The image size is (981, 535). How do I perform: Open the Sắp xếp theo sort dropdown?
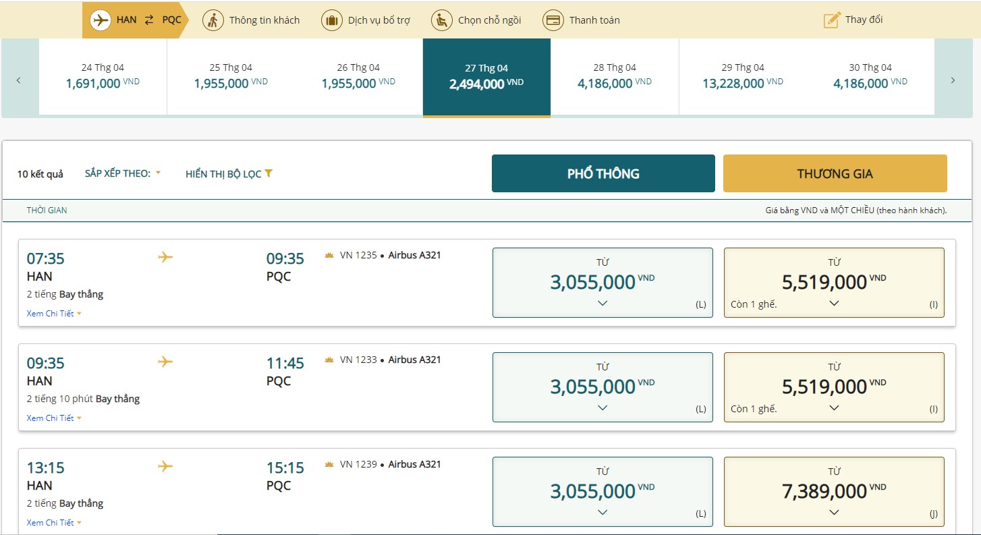[x=123, y=173]
